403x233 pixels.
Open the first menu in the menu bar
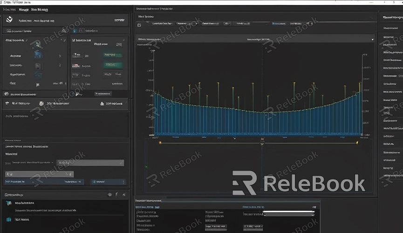[9, 9]
